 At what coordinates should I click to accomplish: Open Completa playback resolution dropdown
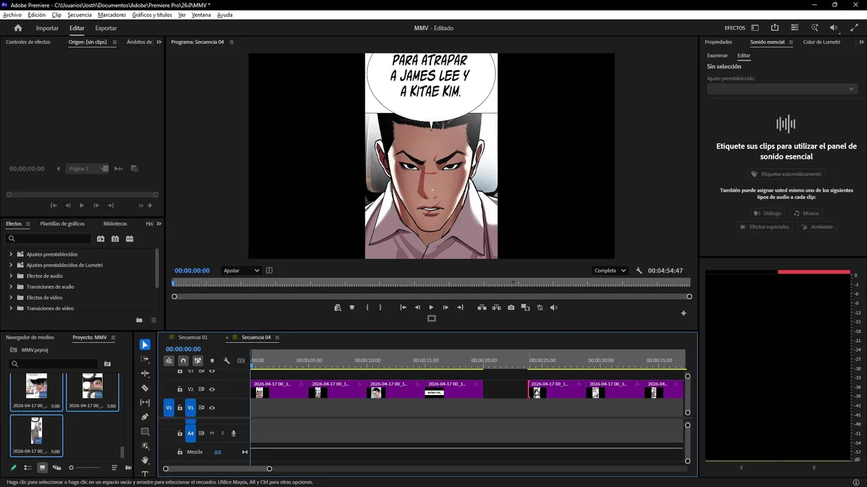610,271
